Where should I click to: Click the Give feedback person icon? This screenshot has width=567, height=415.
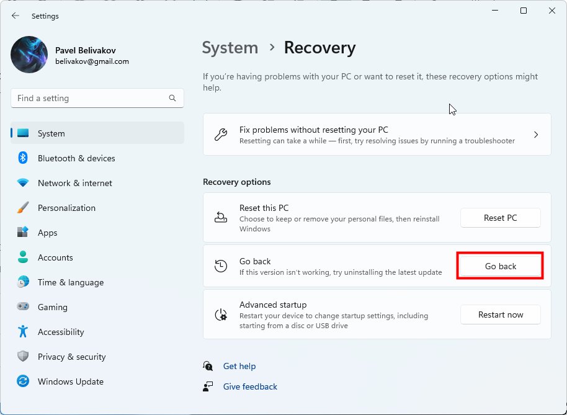[208, 386]
